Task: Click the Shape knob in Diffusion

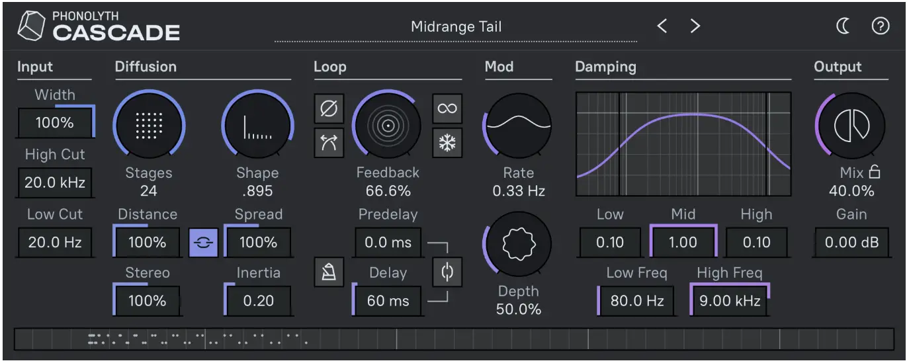Action: coord(257,124)
